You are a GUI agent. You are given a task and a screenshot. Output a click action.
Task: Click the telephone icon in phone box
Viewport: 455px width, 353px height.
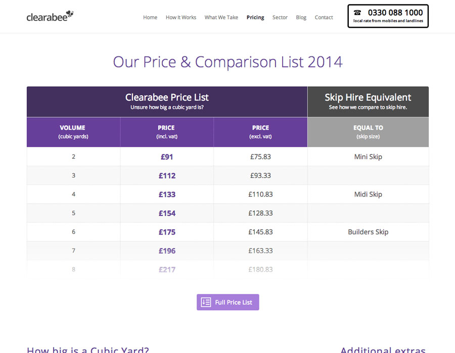357,13
